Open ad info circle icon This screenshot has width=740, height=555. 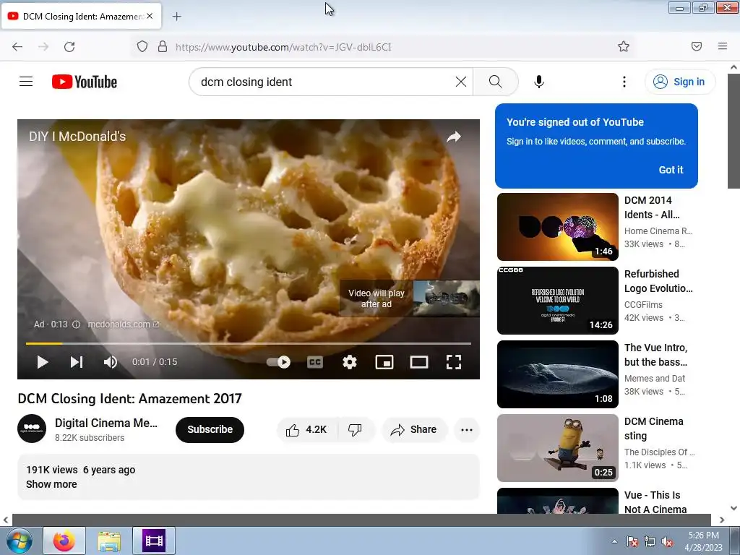coord(76,324)
